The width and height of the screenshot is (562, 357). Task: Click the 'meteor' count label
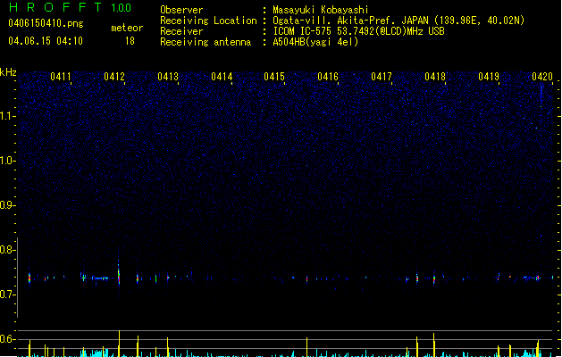coord(127,28)
